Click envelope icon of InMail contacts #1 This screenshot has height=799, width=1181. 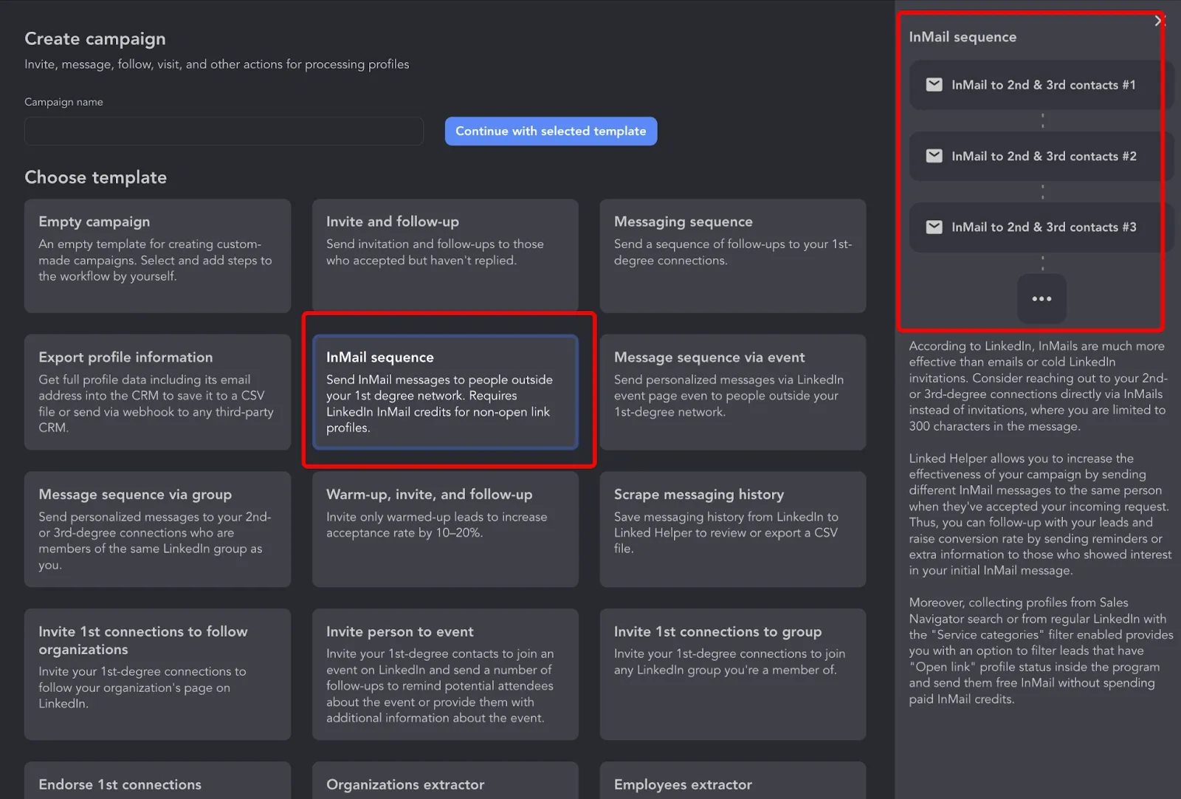(x=934, y=85)
